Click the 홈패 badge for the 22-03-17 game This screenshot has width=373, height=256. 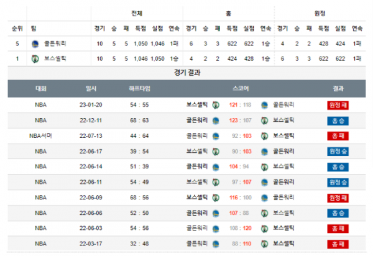(x=338, y=244)
